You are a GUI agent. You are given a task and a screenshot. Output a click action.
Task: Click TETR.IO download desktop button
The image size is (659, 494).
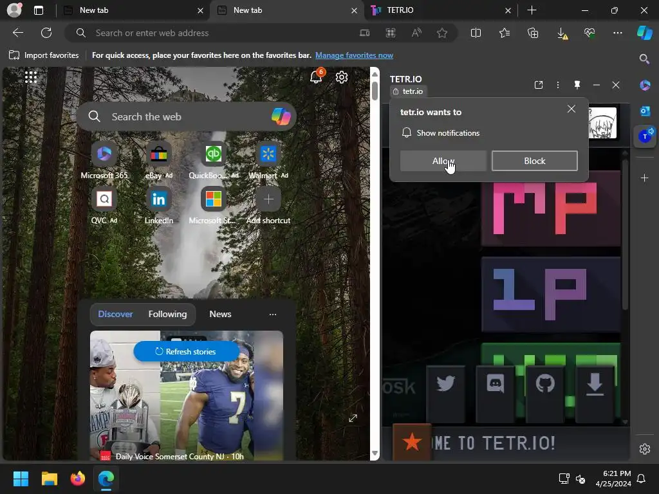click(595, 394)
